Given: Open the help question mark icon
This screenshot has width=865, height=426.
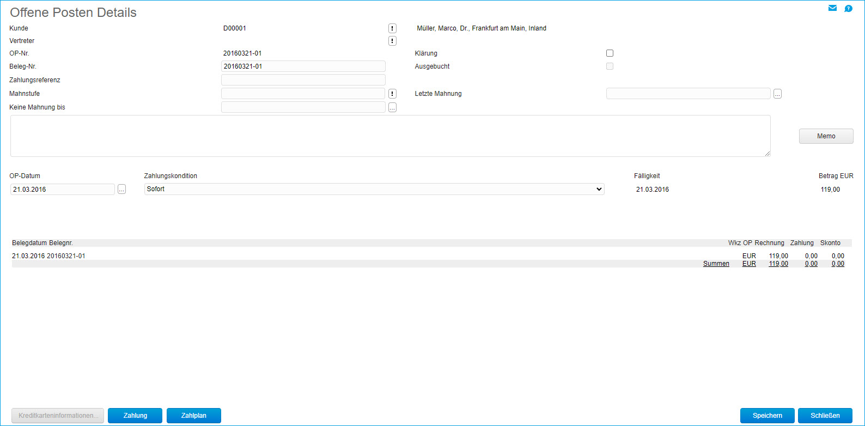Looking at the screenshot, I should [848, 9].
